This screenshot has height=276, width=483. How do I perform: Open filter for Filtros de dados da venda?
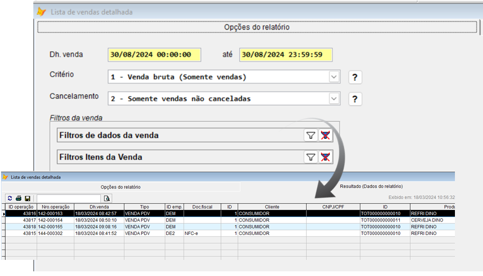(x=310, y=135)
